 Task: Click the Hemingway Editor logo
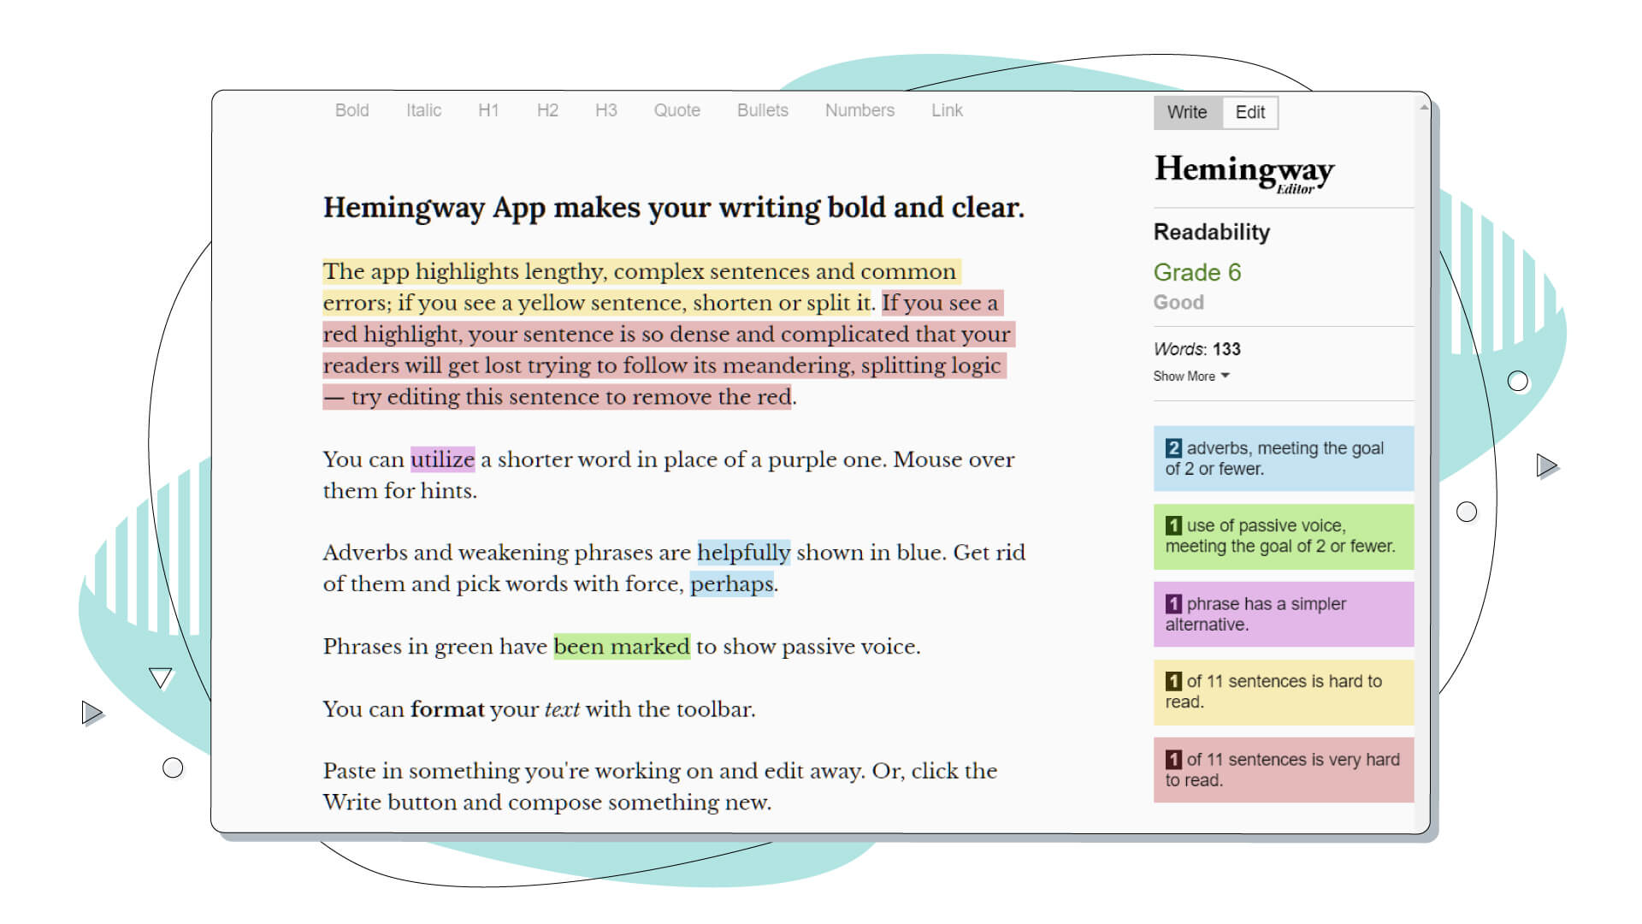coord(1243,171)
